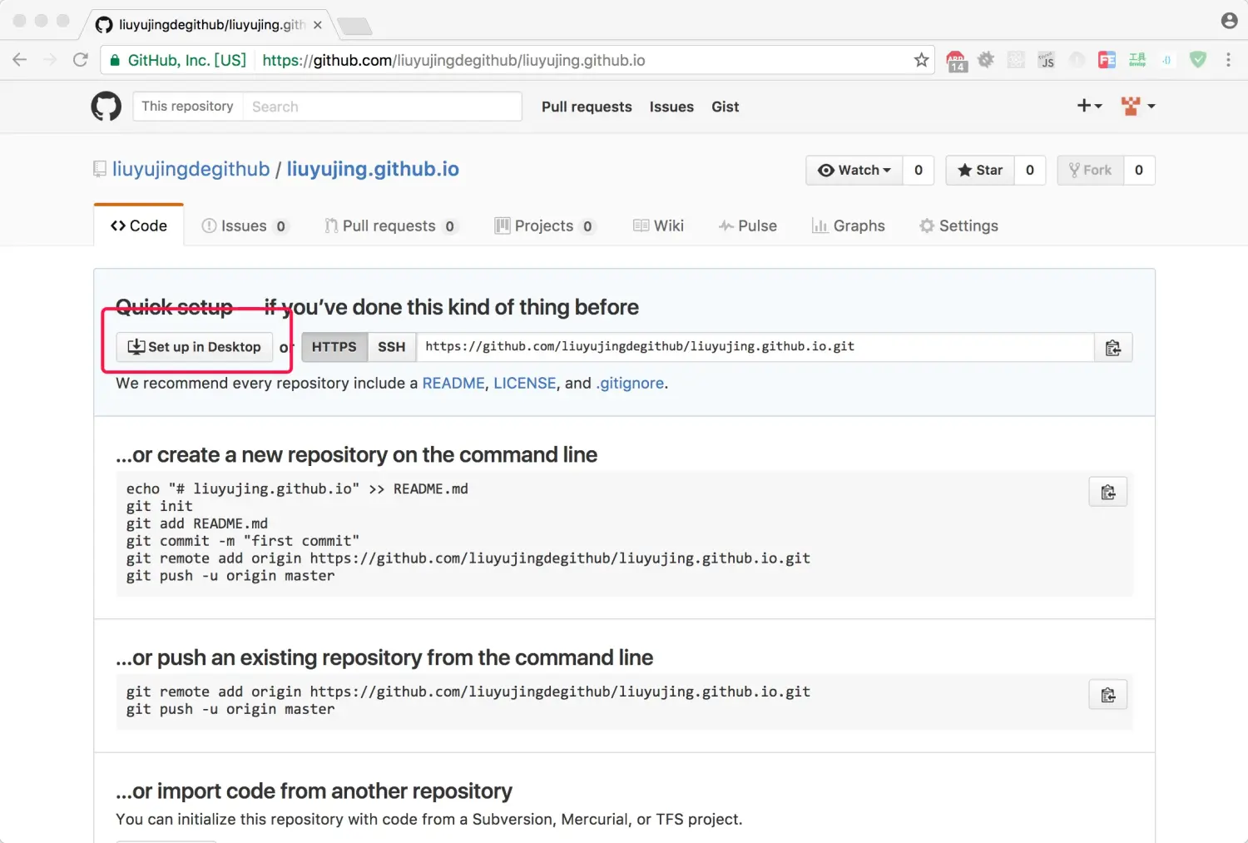Open the Chrome profile icon

(x=1229, y=21)
